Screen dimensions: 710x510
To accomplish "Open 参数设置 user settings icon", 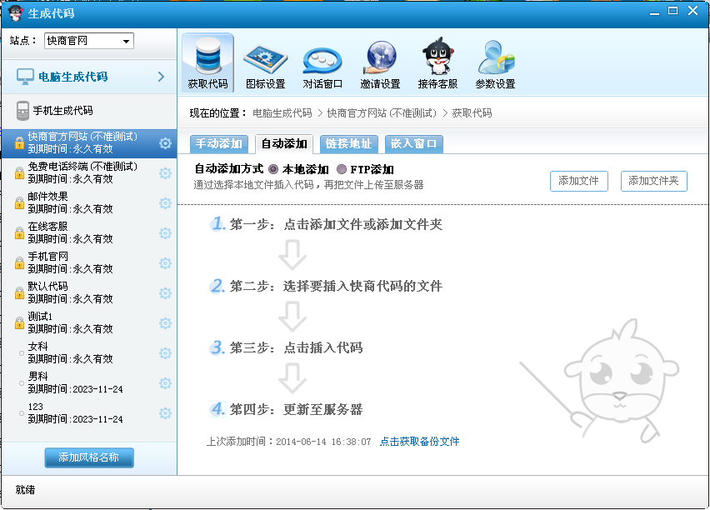I will click(495, 58).
